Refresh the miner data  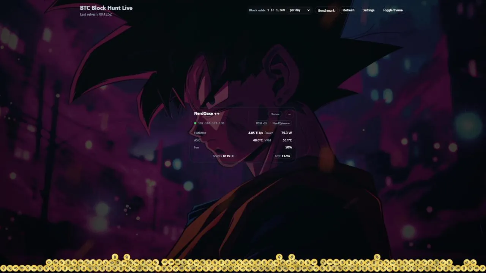point(348,10)
